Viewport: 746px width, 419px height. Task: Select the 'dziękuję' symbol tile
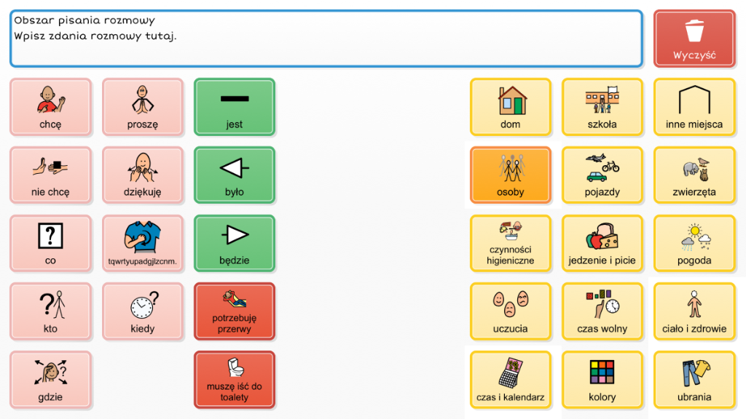tap(142, 175)
